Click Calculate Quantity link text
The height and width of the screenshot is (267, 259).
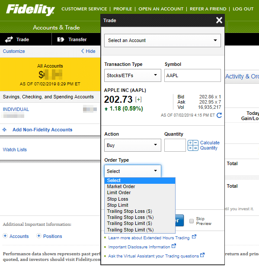pyautogui.click(x=210, y=145)
